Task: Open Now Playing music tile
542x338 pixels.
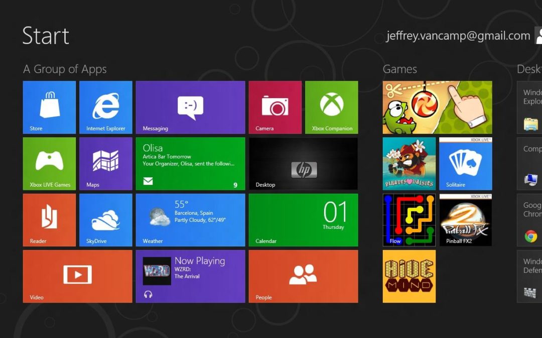Action: [191, 276]
